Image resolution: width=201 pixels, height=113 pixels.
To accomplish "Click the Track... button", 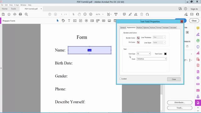I will 180,108.
